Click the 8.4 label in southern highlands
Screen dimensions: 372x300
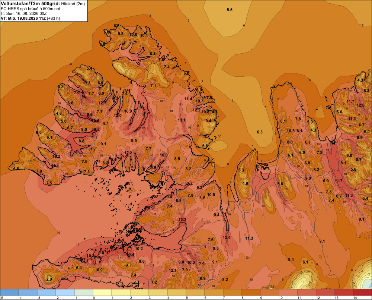pos(291,259)
